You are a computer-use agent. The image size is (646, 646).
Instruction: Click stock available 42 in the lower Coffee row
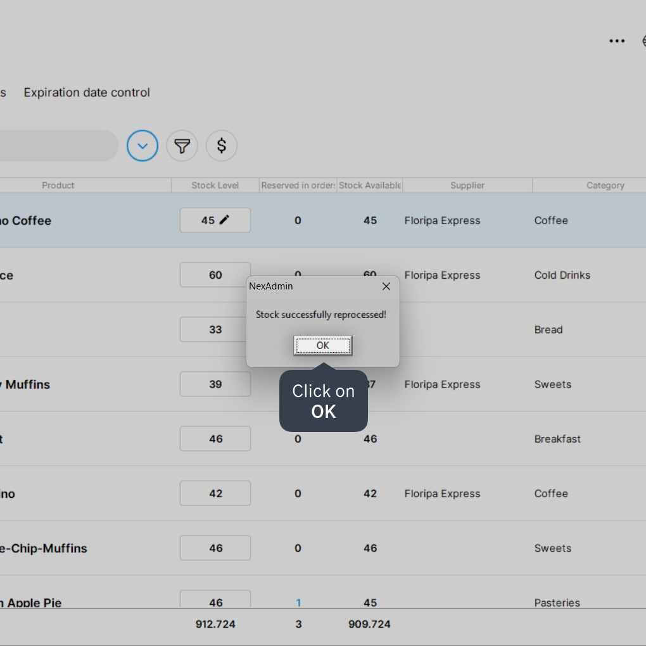[x=370, y=493]
